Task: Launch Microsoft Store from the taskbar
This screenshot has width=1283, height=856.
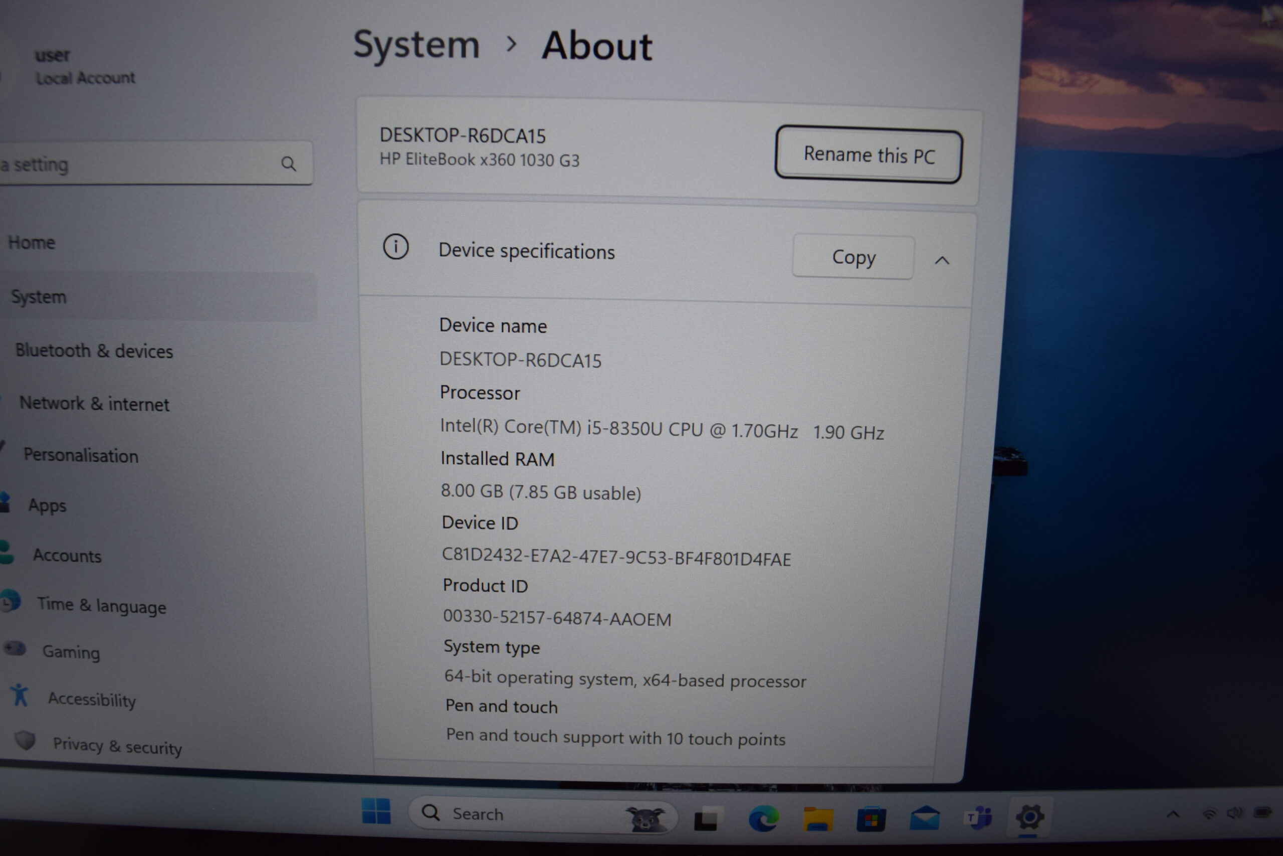Action: point(871,819)
